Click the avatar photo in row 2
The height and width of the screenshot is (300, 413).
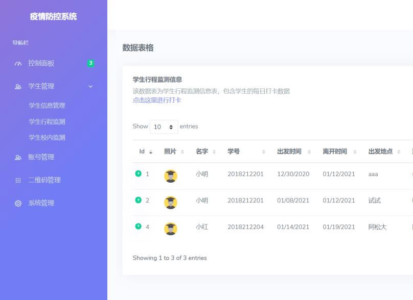click(x=171, y=203)
